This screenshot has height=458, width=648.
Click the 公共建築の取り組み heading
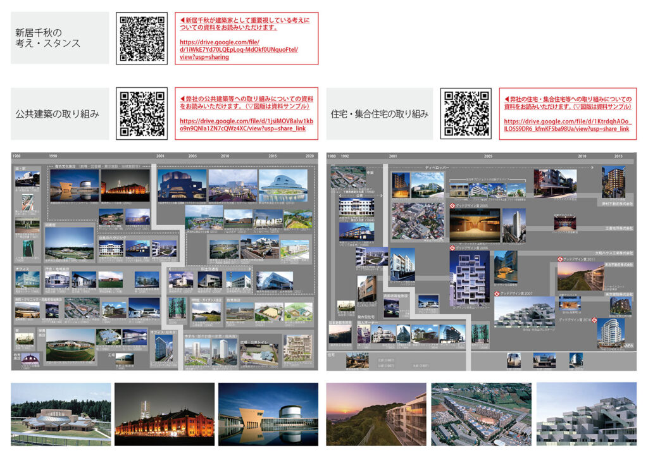pos(58,114)
